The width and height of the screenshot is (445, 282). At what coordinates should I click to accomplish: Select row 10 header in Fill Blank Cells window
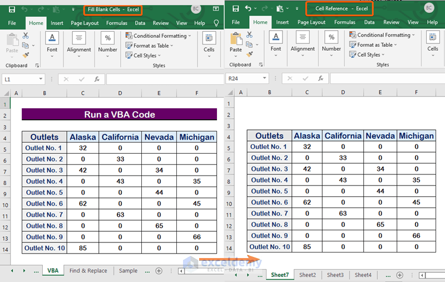pyautogui.click(x=5, y=205)
